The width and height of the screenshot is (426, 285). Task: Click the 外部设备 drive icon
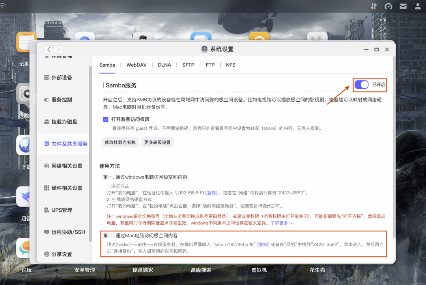(x=47, y=78)
